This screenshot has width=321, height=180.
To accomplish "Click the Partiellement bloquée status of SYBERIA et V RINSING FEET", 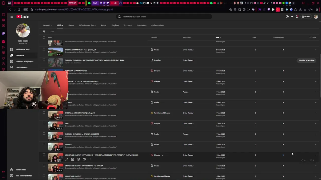I will (162, 113).
